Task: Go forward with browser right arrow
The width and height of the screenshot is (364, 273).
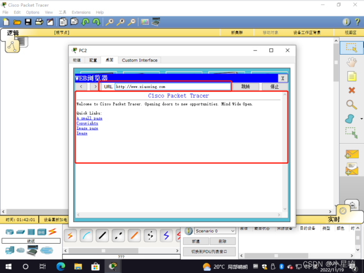Action: click(95, 87)
